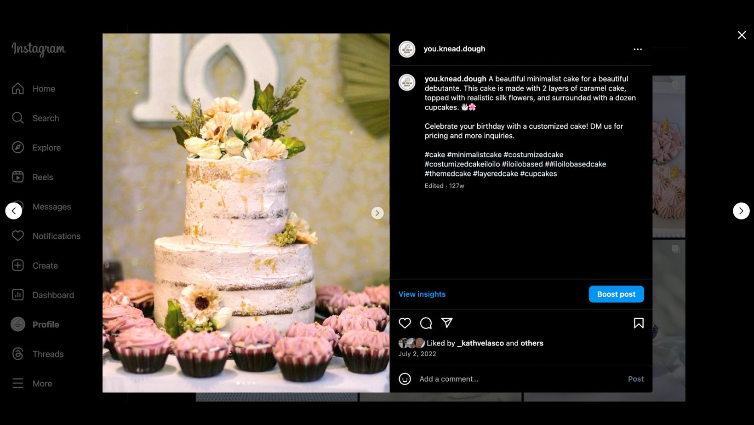Select the More menu label

[42, 383]
